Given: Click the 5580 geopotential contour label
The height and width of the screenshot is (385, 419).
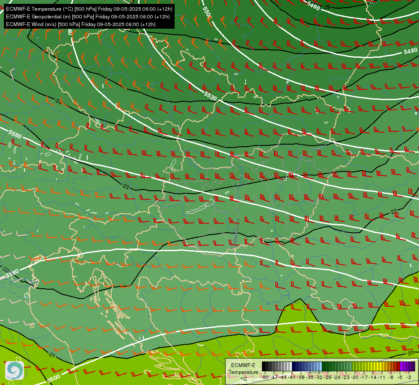Looking at the screenshot, I should point(12,274).
